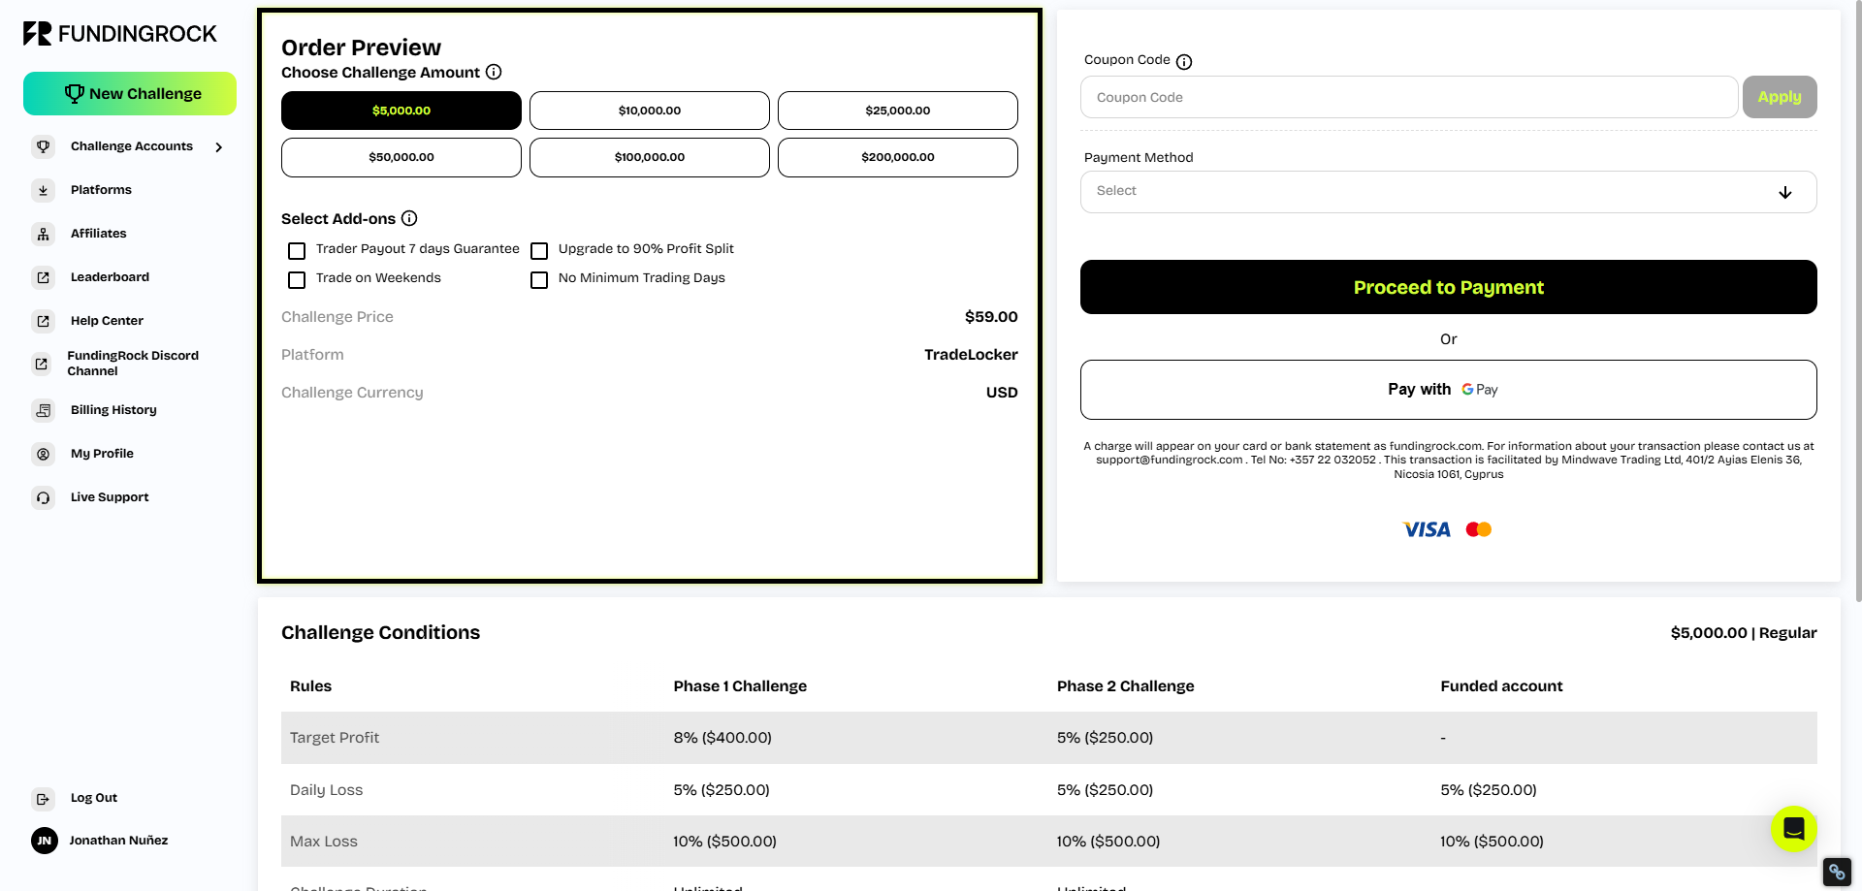Click Proceed to Payment
Screen dimensions: 1862x891
pyautogui.click(x=1448, y=287)
